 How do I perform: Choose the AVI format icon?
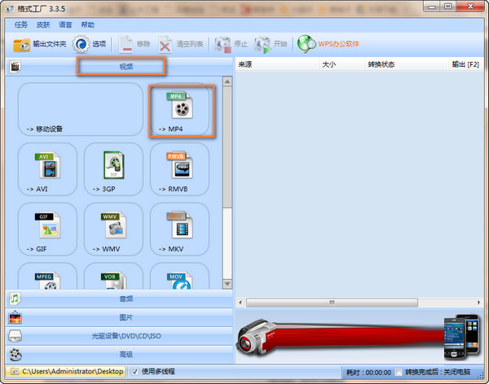coord(47,170)
